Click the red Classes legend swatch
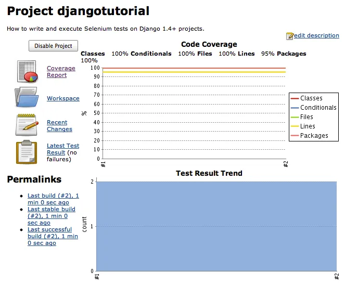This screenshot has height=285, width=345. (x=295, y=98)
